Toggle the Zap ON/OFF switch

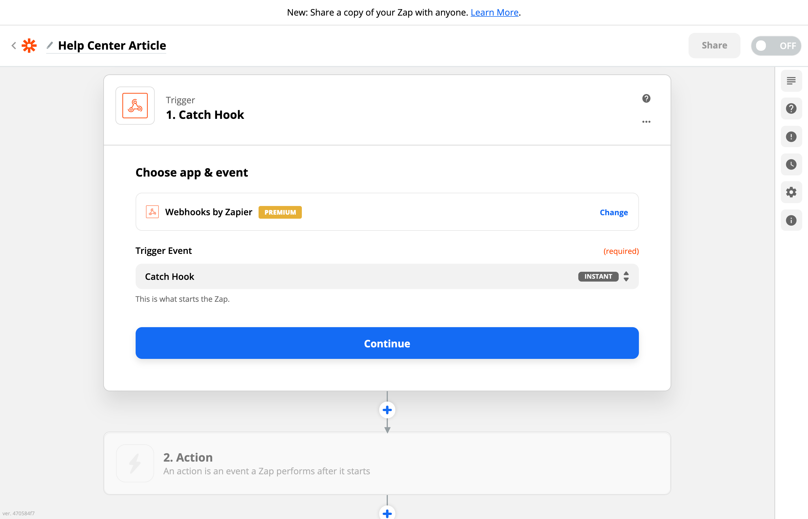776,45
